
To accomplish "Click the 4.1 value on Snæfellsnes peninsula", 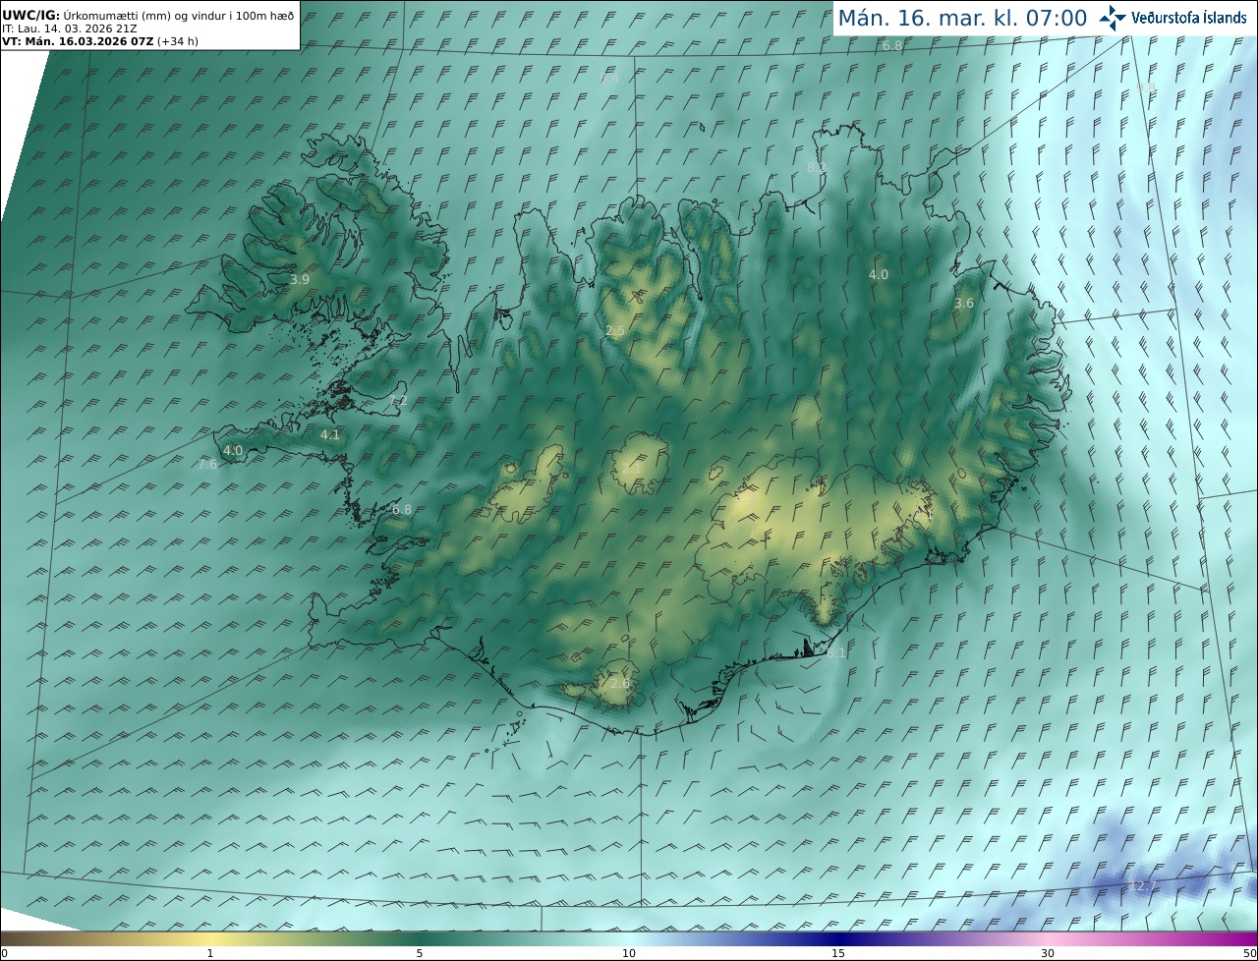I will 330,435.
